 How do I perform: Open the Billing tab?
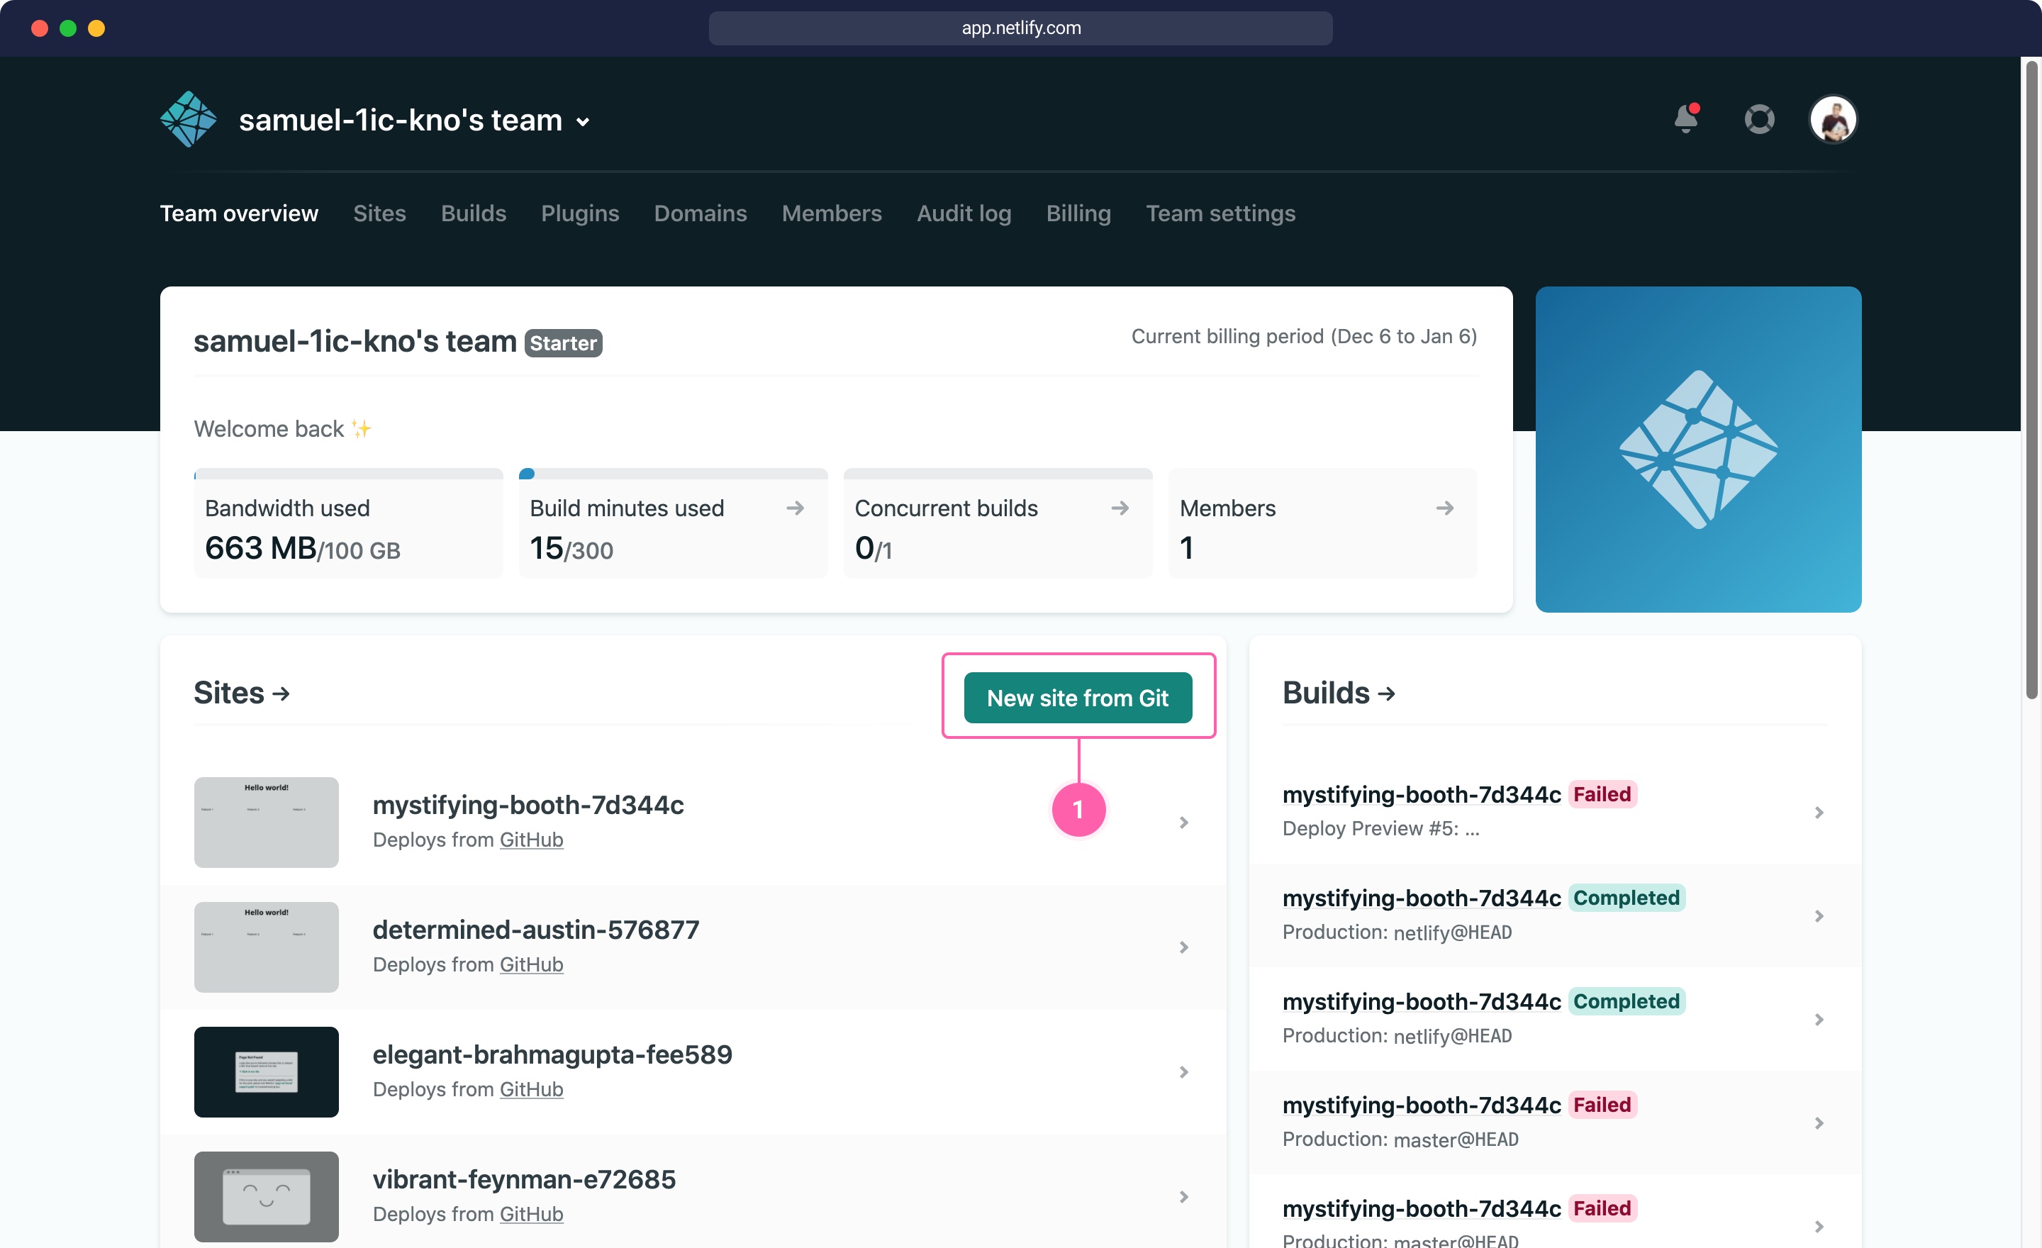pos(1078,213)
